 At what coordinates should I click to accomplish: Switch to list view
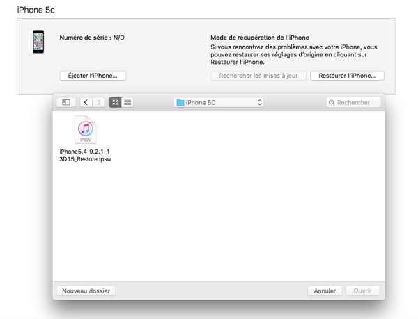[x=127, y=102]
